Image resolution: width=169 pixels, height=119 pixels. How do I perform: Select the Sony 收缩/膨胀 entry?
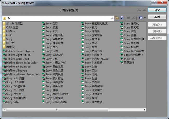point(92,86)
